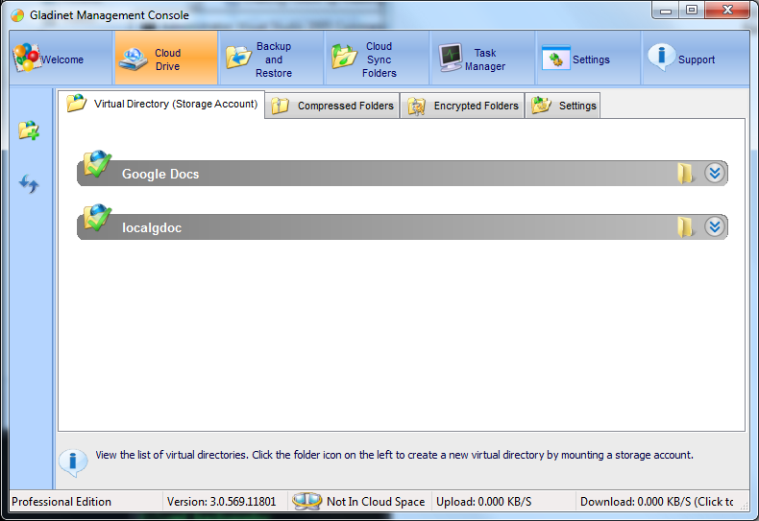Switch to Compressed Folders tab

[332, 106]
